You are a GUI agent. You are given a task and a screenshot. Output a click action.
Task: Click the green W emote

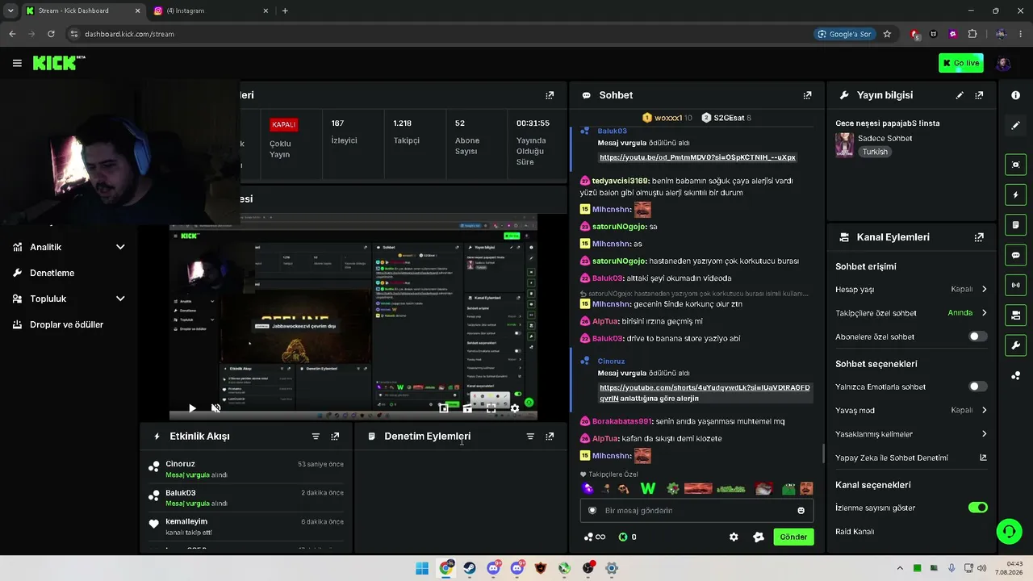pyautogui.click(x=647, y=488)
